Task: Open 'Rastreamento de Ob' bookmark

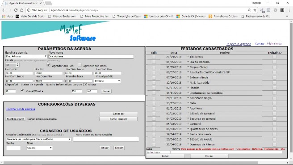Action: [x=255, y=16]
